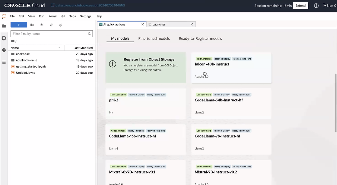Open the Table of Contents sidebar icon
The width and height of the screenshot is (337, 185).
coord(4,62)
